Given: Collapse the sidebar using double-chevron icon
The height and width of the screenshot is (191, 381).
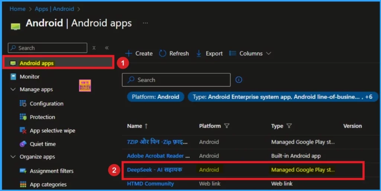Looking at the screenshot, I should pos(107,48).
